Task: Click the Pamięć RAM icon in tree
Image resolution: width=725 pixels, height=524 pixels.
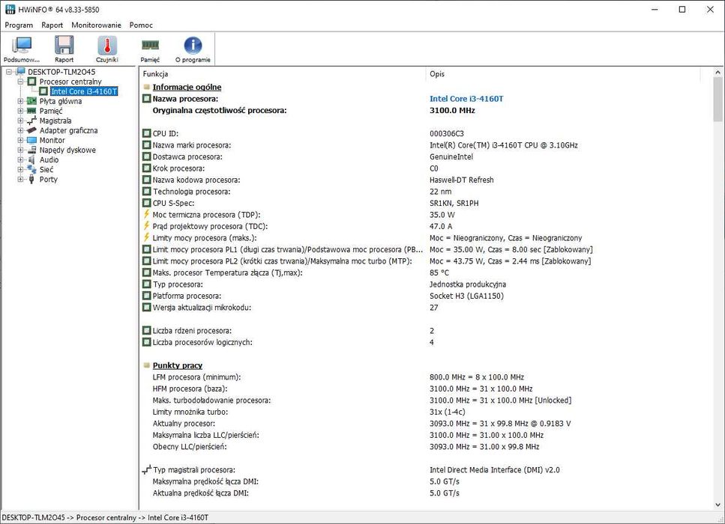Action: [31, 111]
